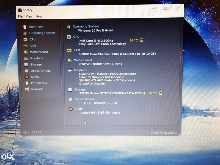Click the refresh spinner beside version number
The image size is (220, 165).
[x=24, y=133]
